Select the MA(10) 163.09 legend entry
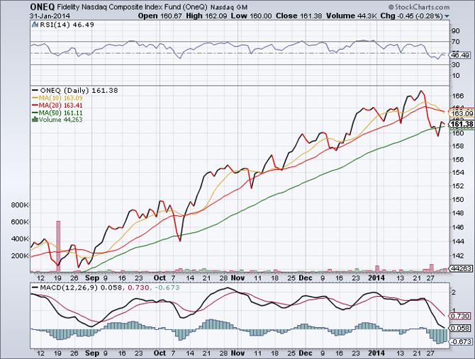Screen dimensions: 475x359 pyautogui.click(x=57, y=98)
